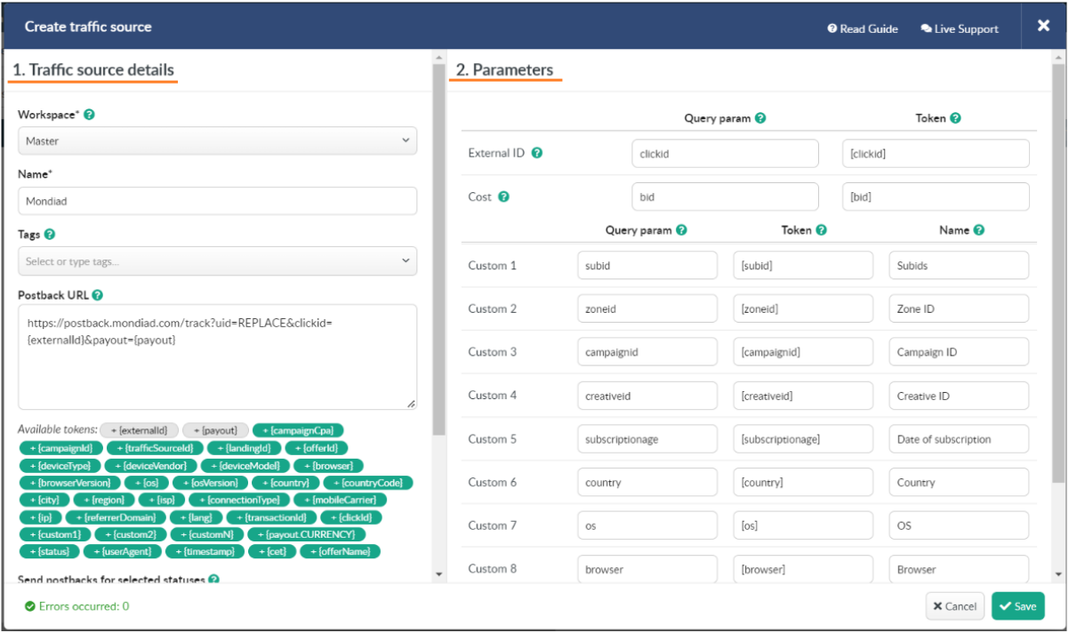
Task: Click help icon next to Tags label
Action: tap(50, 235)
